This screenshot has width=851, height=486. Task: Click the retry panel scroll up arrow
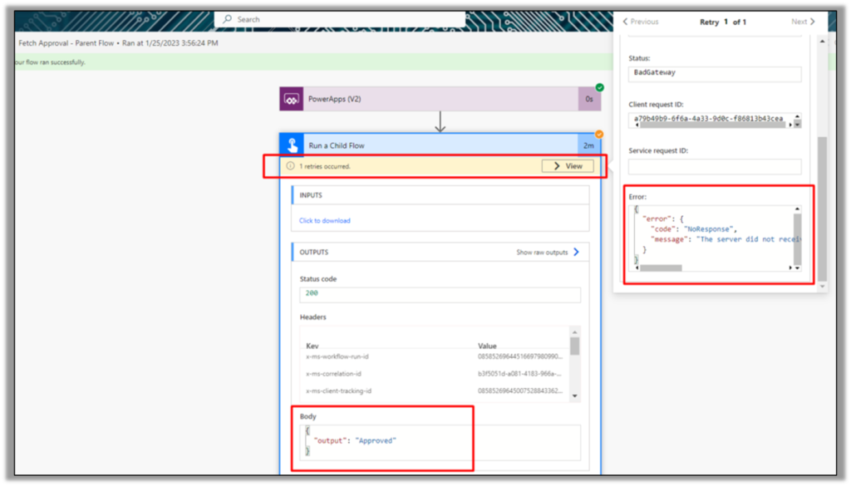point(822,42)
